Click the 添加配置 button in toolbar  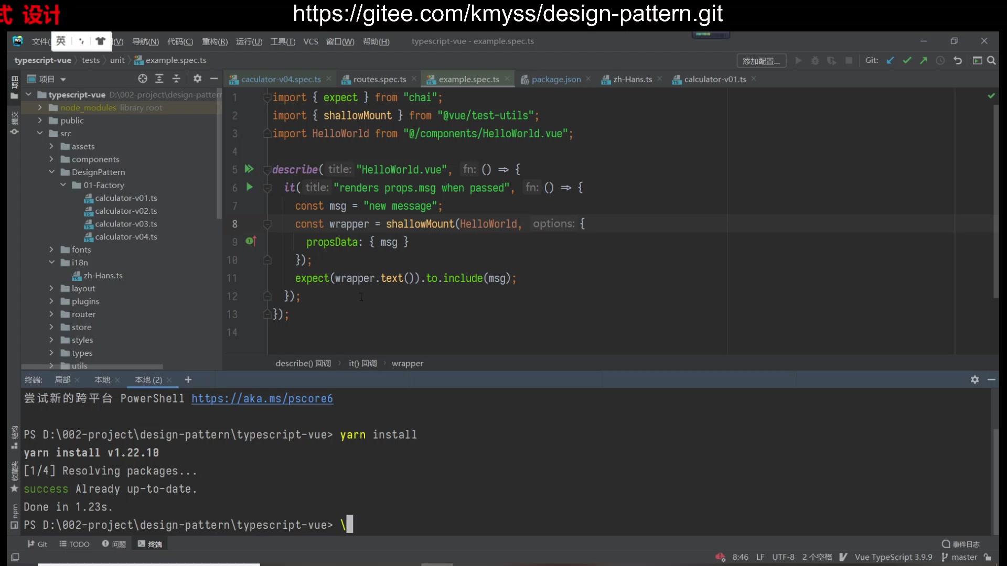click(759, 60)
